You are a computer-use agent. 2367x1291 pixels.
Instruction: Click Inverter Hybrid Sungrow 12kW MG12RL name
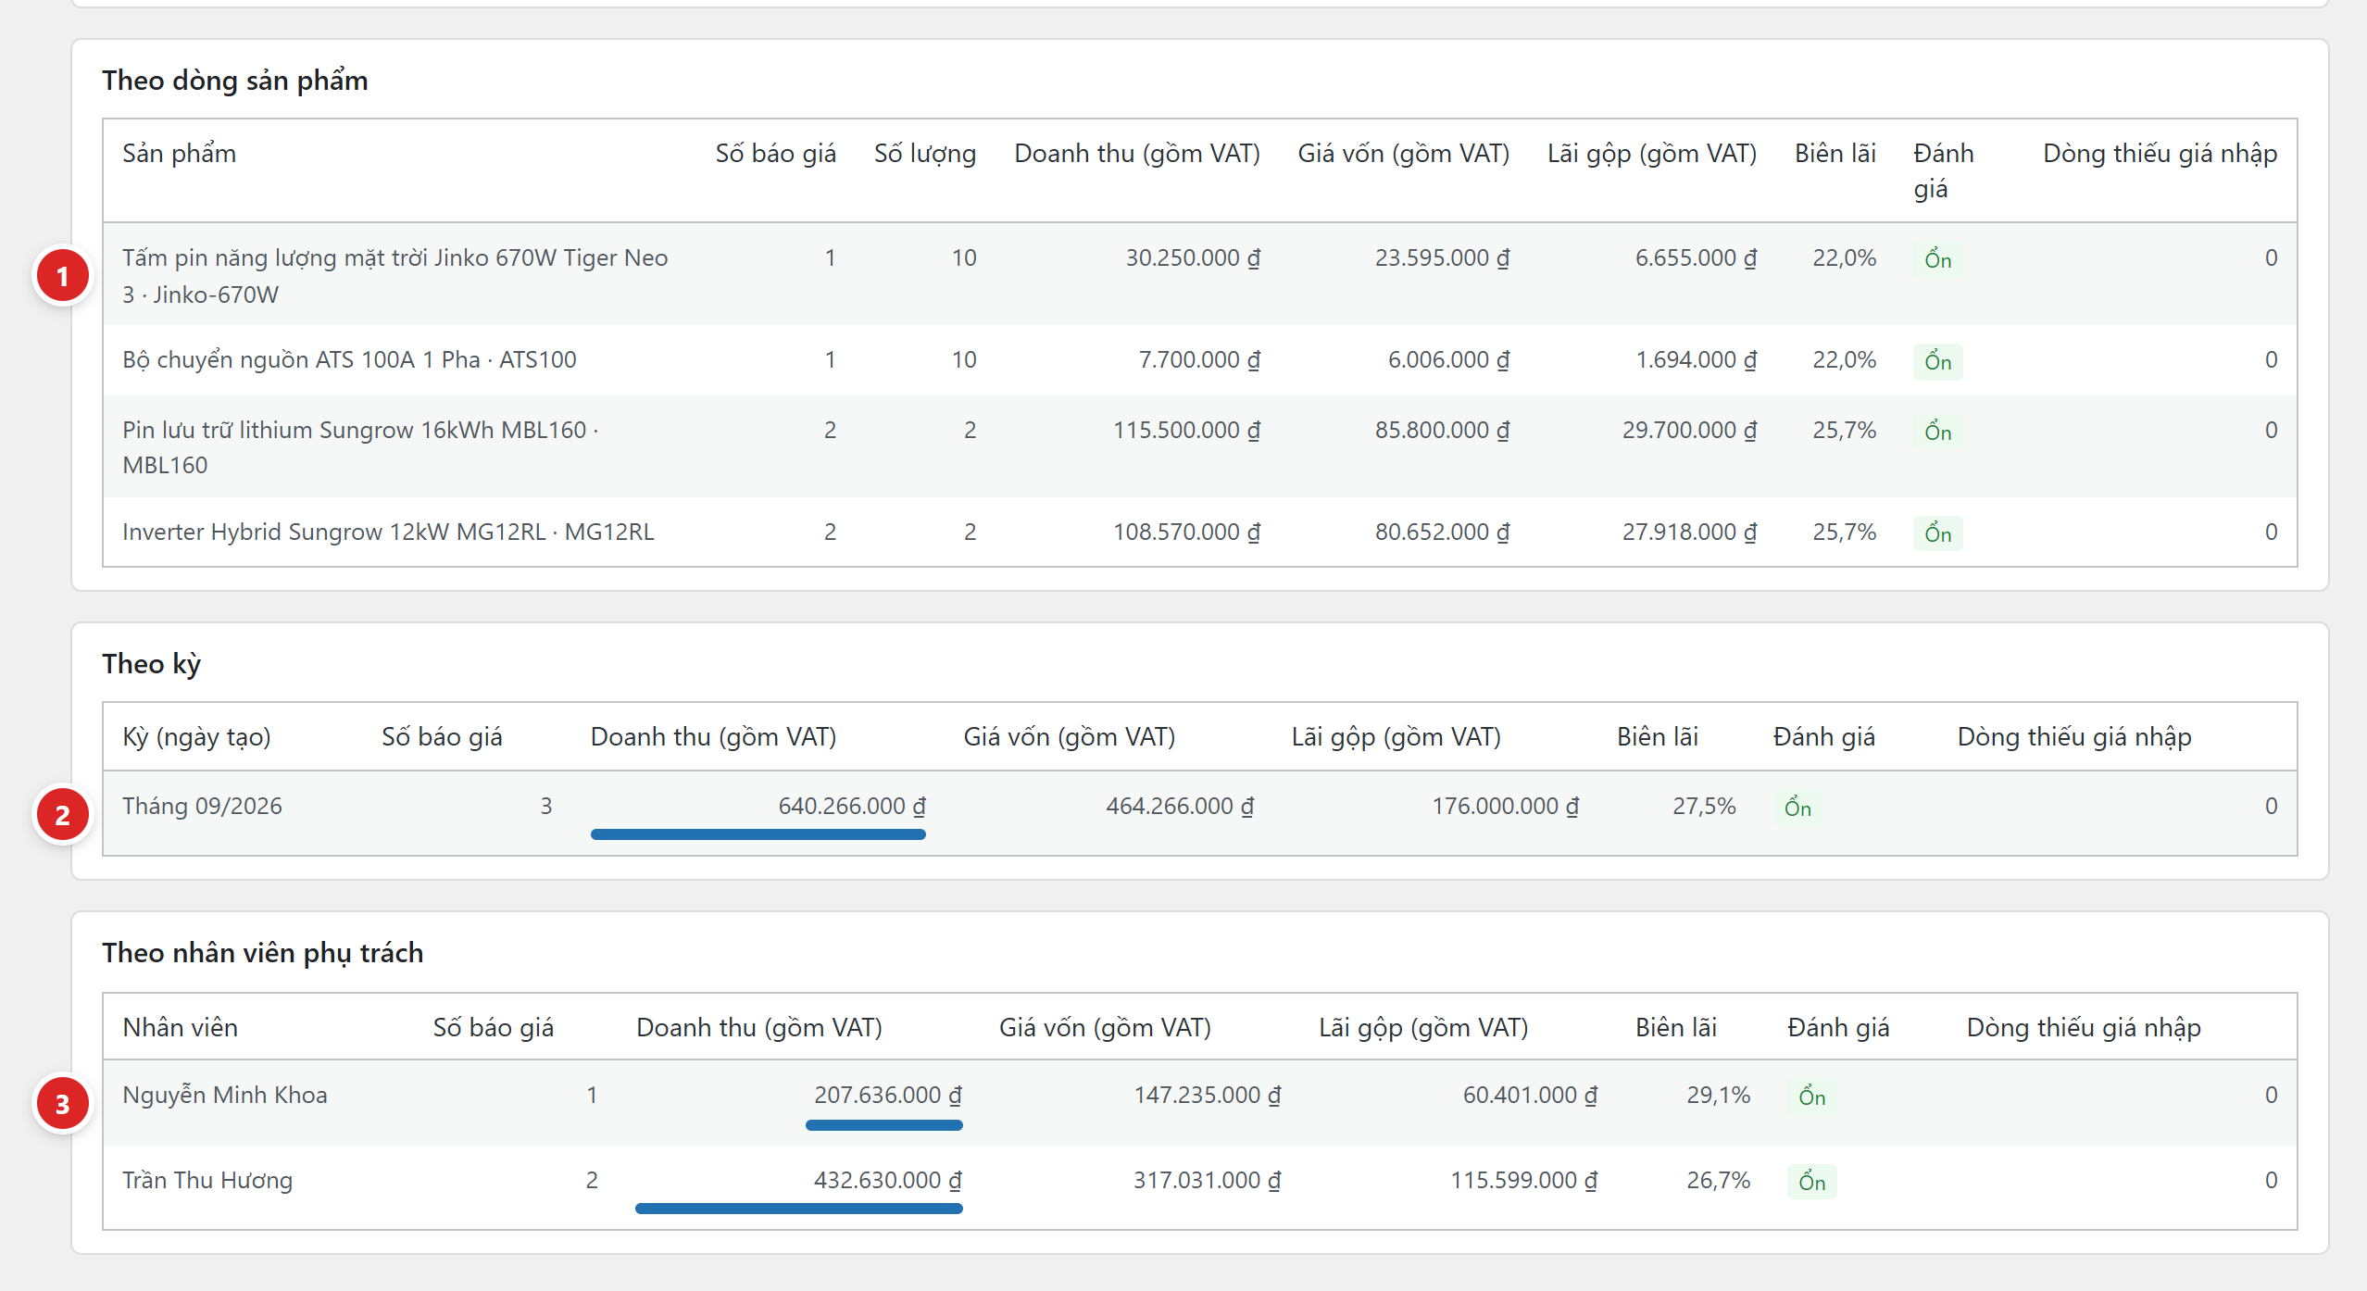coord(388,532)
